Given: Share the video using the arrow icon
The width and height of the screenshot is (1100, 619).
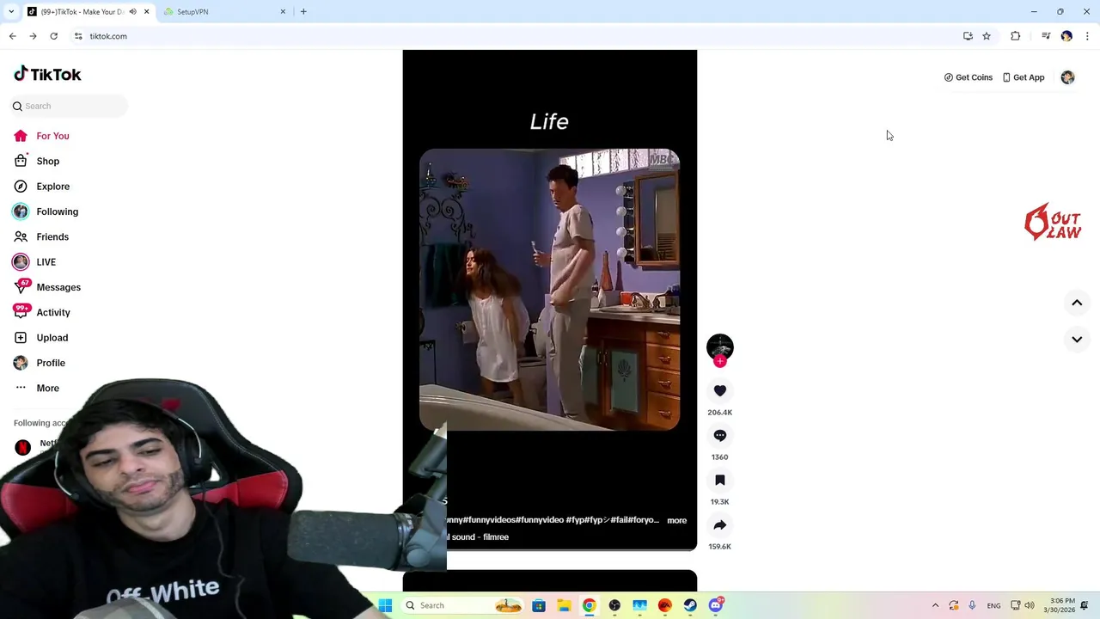Looking at the screenshot, I should (720, 525).
